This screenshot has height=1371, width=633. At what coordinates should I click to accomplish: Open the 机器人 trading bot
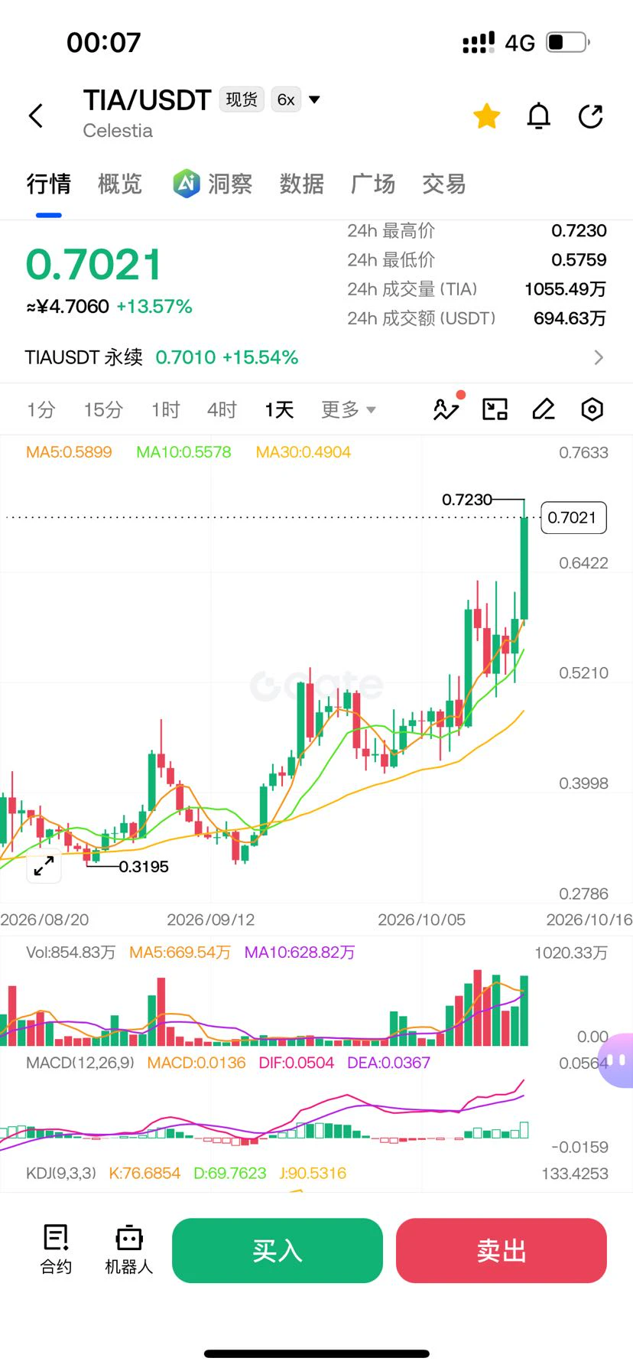click(x=128, y=1249)
